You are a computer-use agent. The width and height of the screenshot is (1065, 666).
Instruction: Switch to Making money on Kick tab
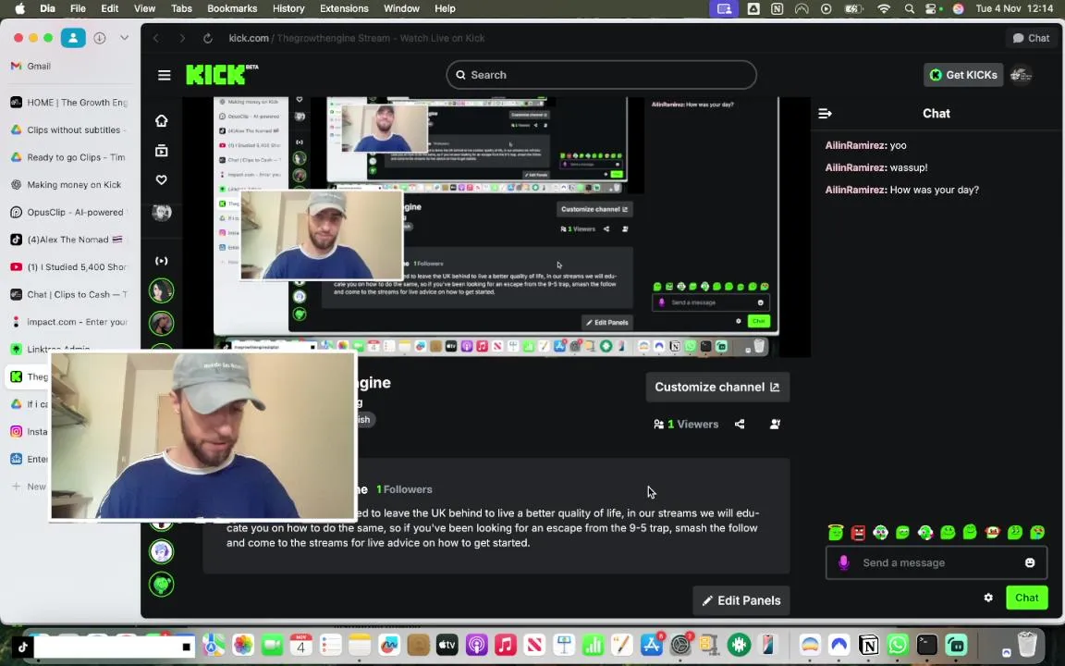click(68, 185)
